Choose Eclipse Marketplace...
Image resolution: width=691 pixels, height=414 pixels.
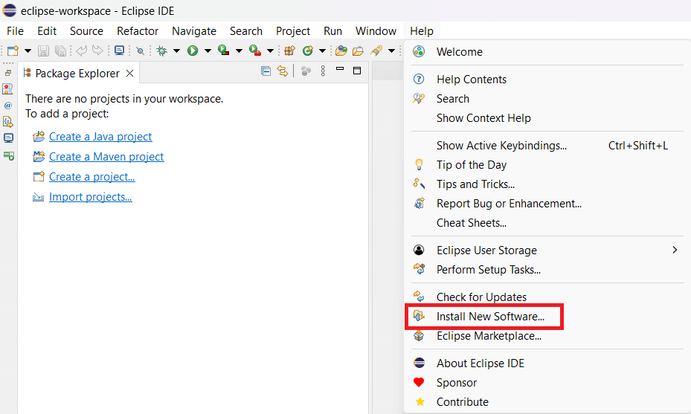point(547,336)
